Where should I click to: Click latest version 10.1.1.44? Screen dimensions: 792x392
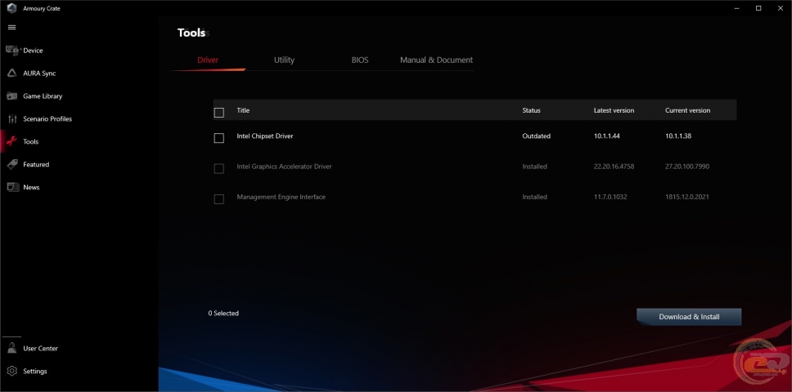click(607, 136)
